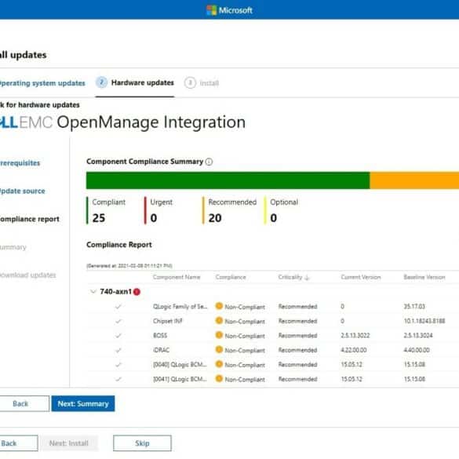This screenshot has width=459, height=459.
Task: Open Prerequisites in side navigation
Action: pos(20,163)
